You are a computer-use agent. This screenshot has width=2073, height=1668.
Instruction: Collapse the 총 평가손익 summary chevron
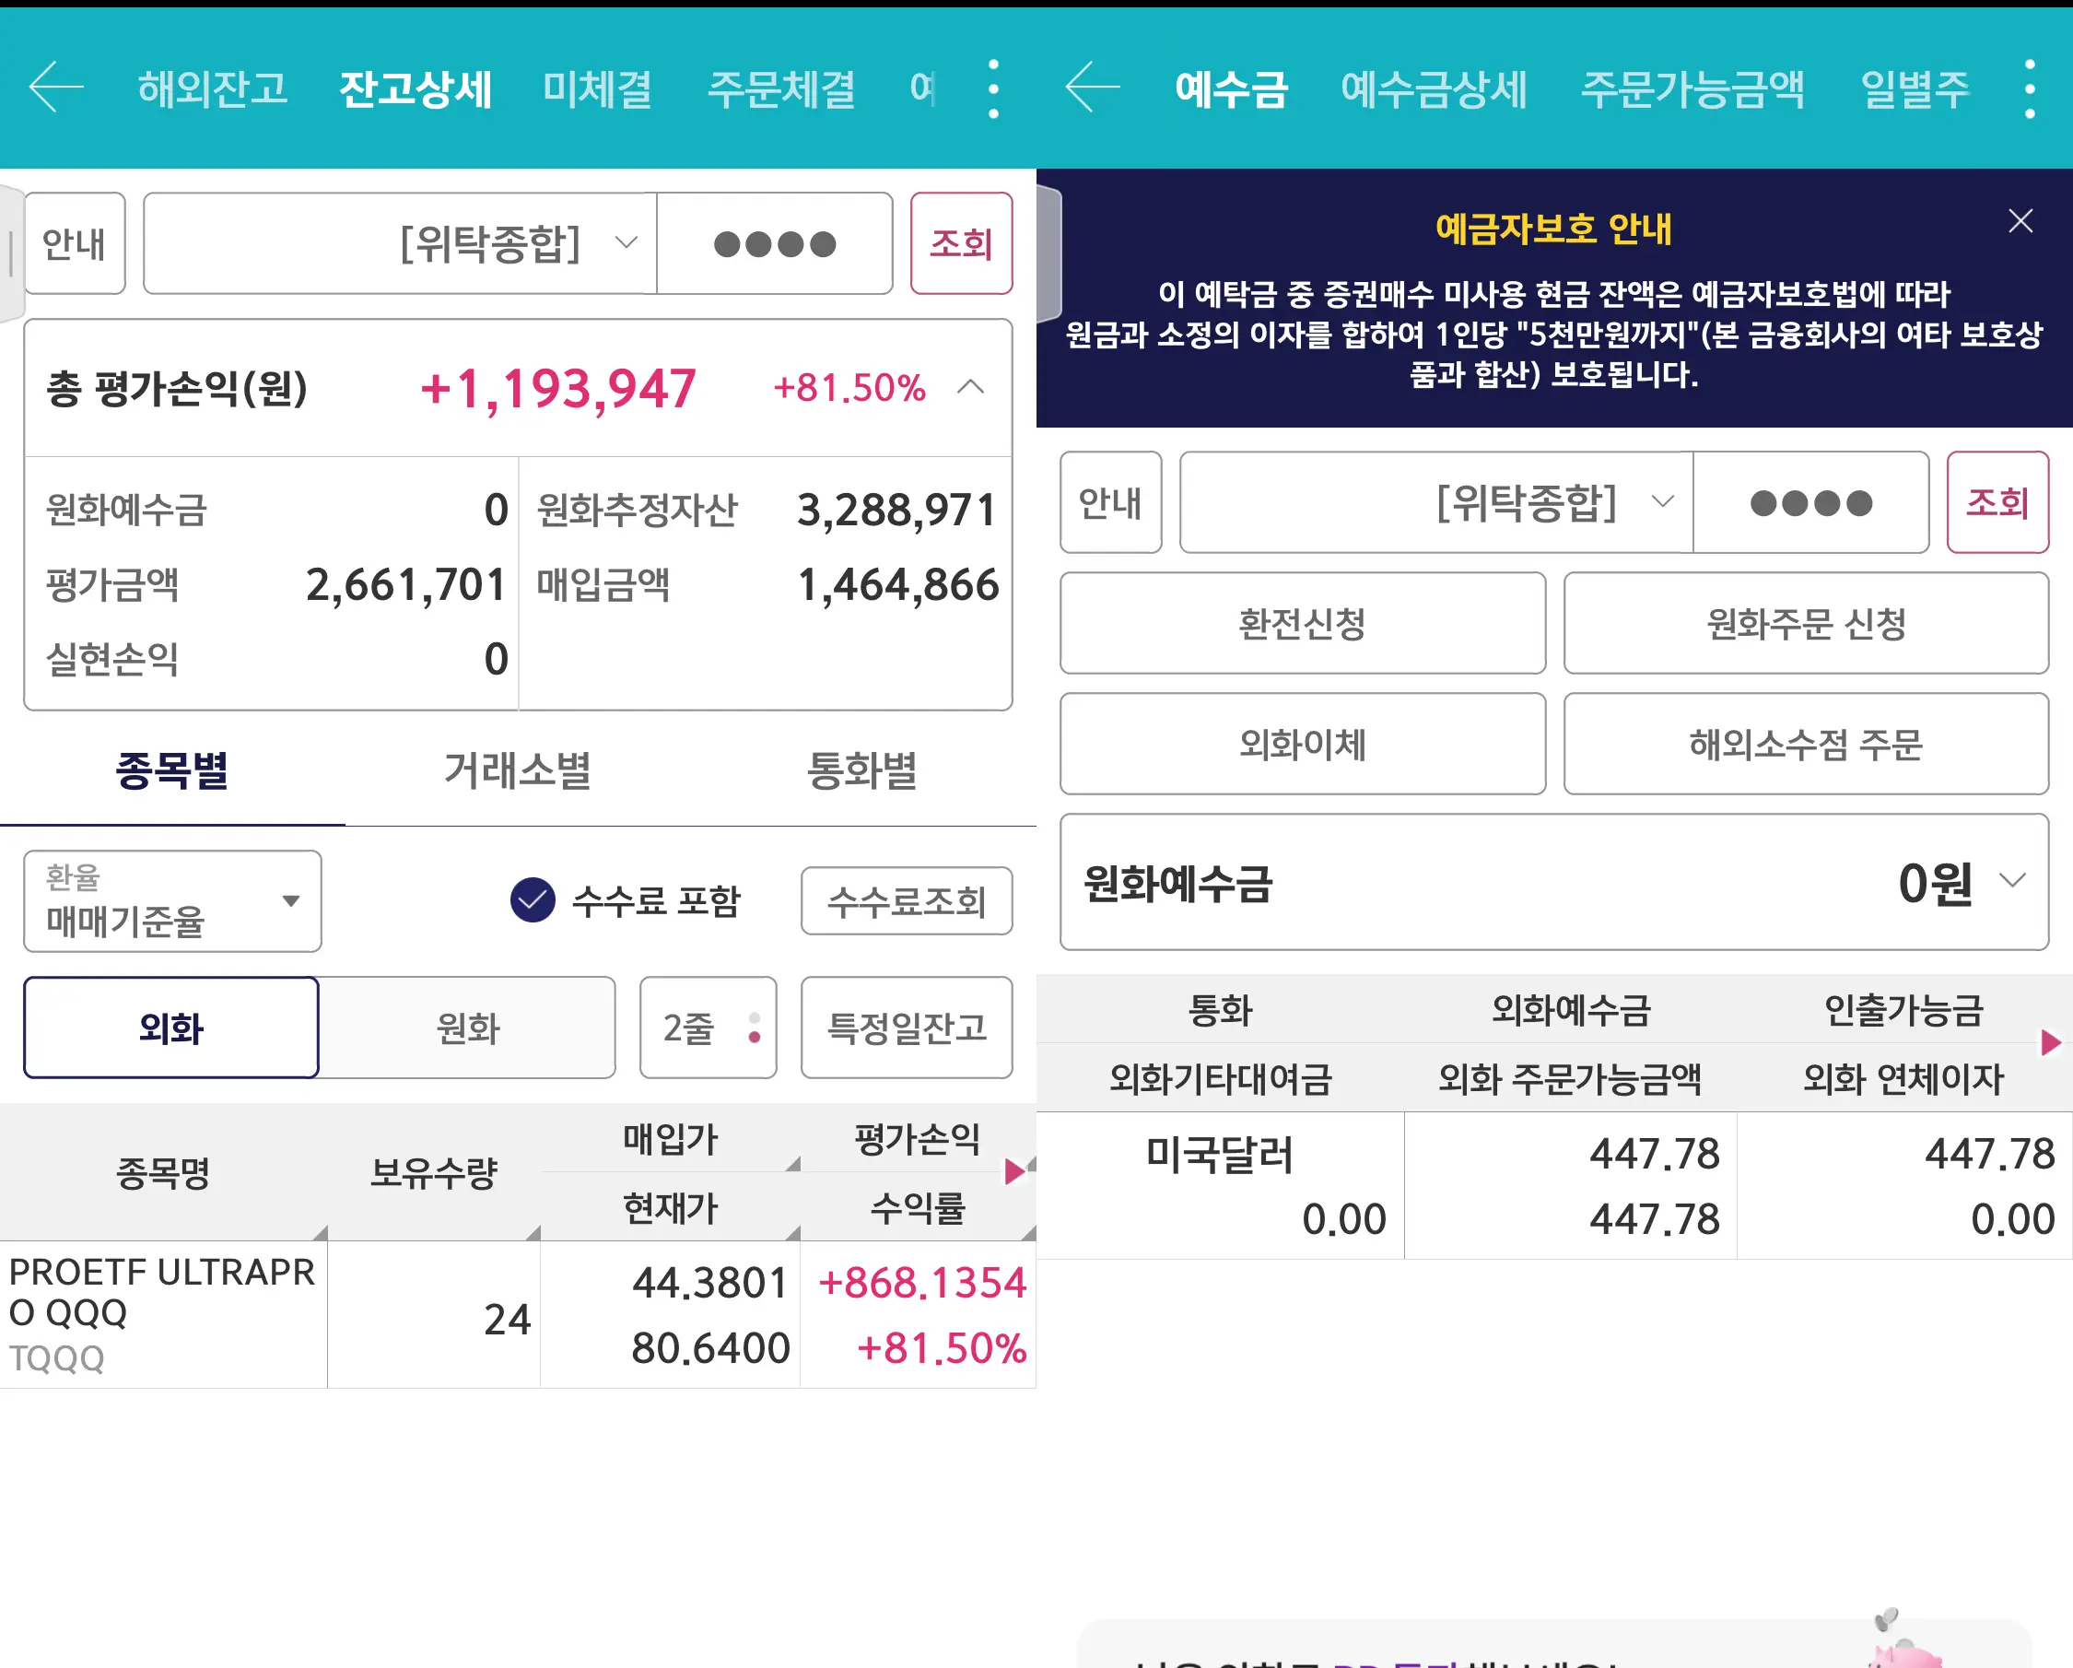pyautogui.click(x=971, y=388)
